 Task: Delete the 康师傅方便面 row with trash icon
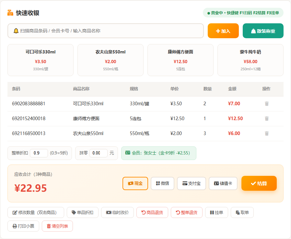pyautogui.click(x=266, y=119)
